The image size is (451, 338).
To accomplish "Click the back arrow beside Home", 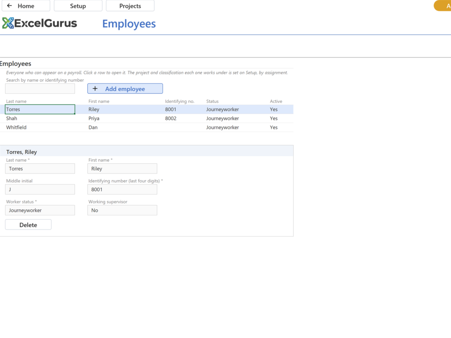I will (x=10, y=6).
